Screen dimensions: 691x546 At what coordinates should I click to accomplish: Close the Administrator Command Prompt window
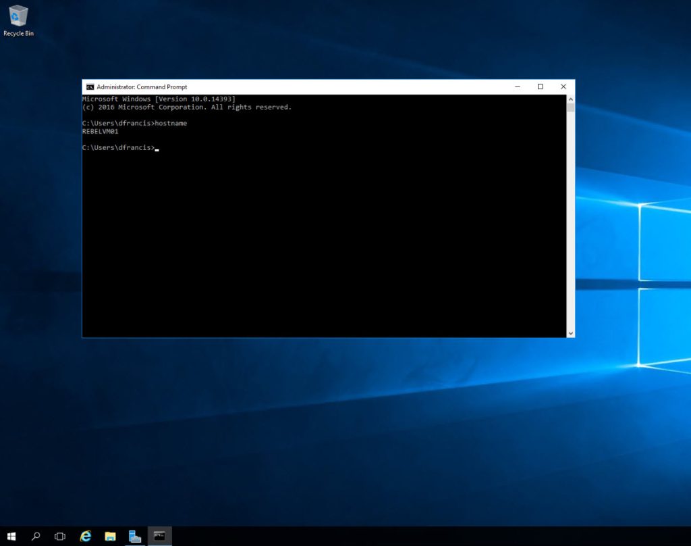(563, 86)
